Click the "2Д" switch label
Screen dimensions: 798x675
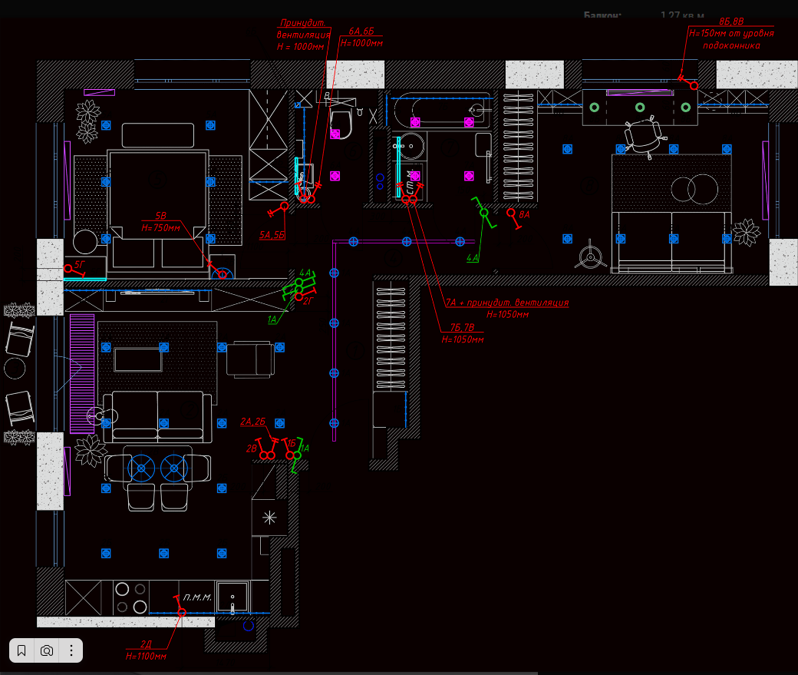146,644
